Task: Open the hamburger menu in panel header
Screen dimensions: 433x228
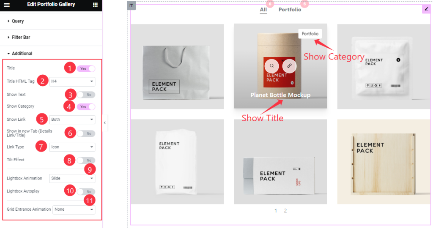Action: (x=7, y=5)
